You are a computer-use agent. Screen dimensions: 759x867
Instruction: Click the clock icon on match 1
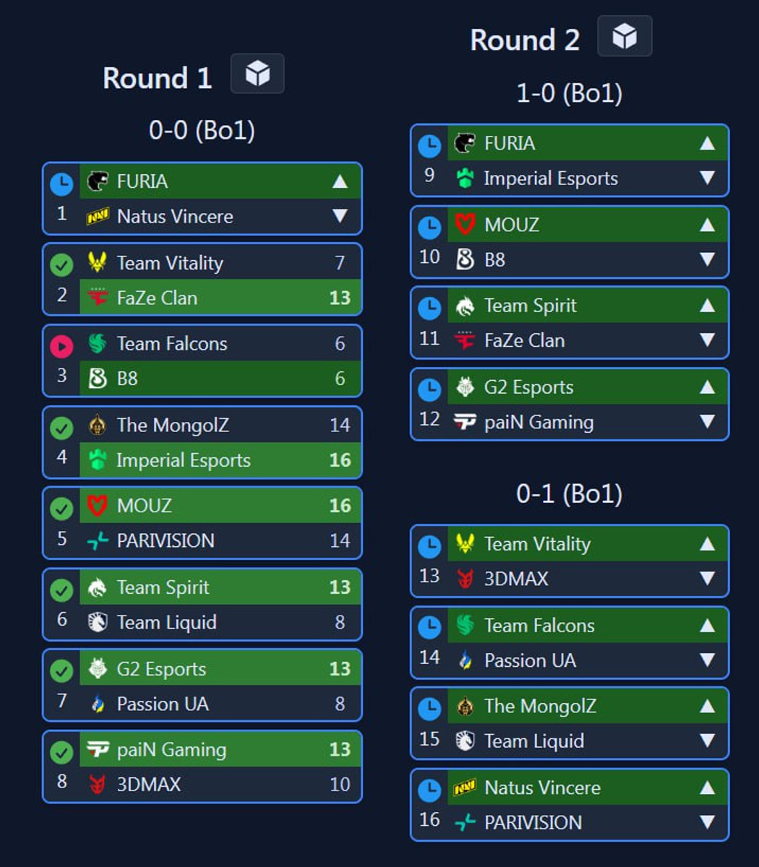(x=61, y=184)
